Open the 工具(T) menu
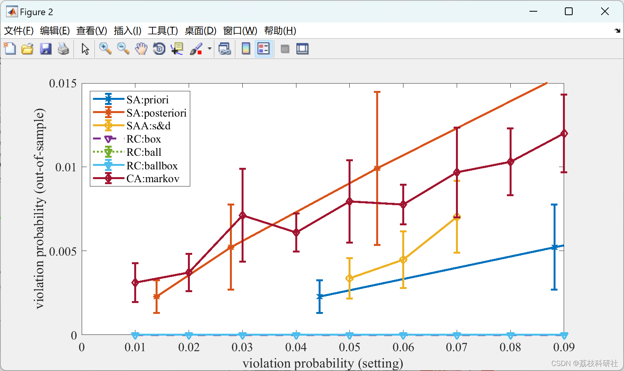Screen dimensions: 624x371 [x=163, y=31]
